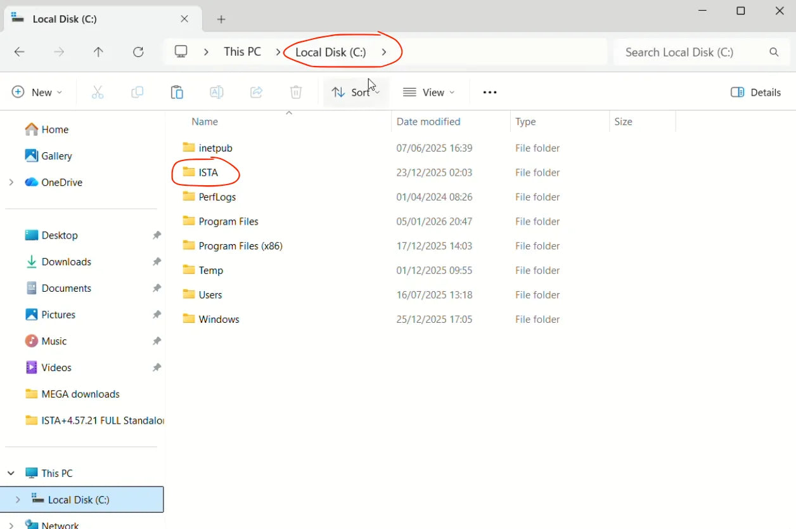Expand the Network tree node
Image resolution: width=796 pixels, height=529 pixels.
11,525
